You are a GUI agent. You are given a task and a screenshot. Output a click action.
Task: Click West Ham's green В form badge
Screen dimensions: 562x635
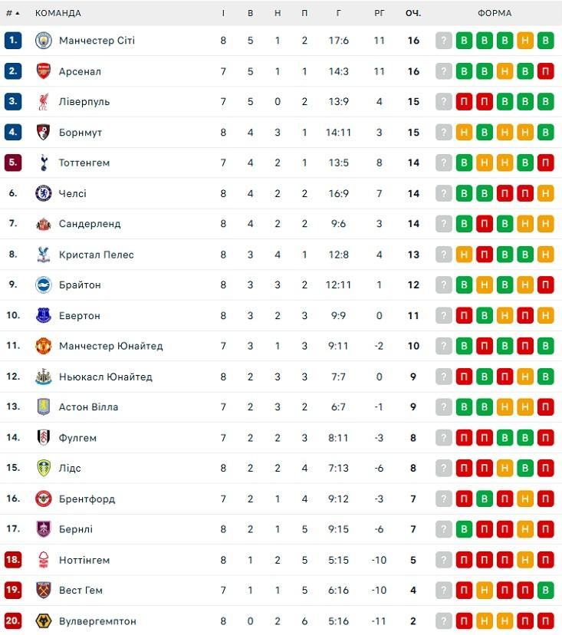(545, 590)
